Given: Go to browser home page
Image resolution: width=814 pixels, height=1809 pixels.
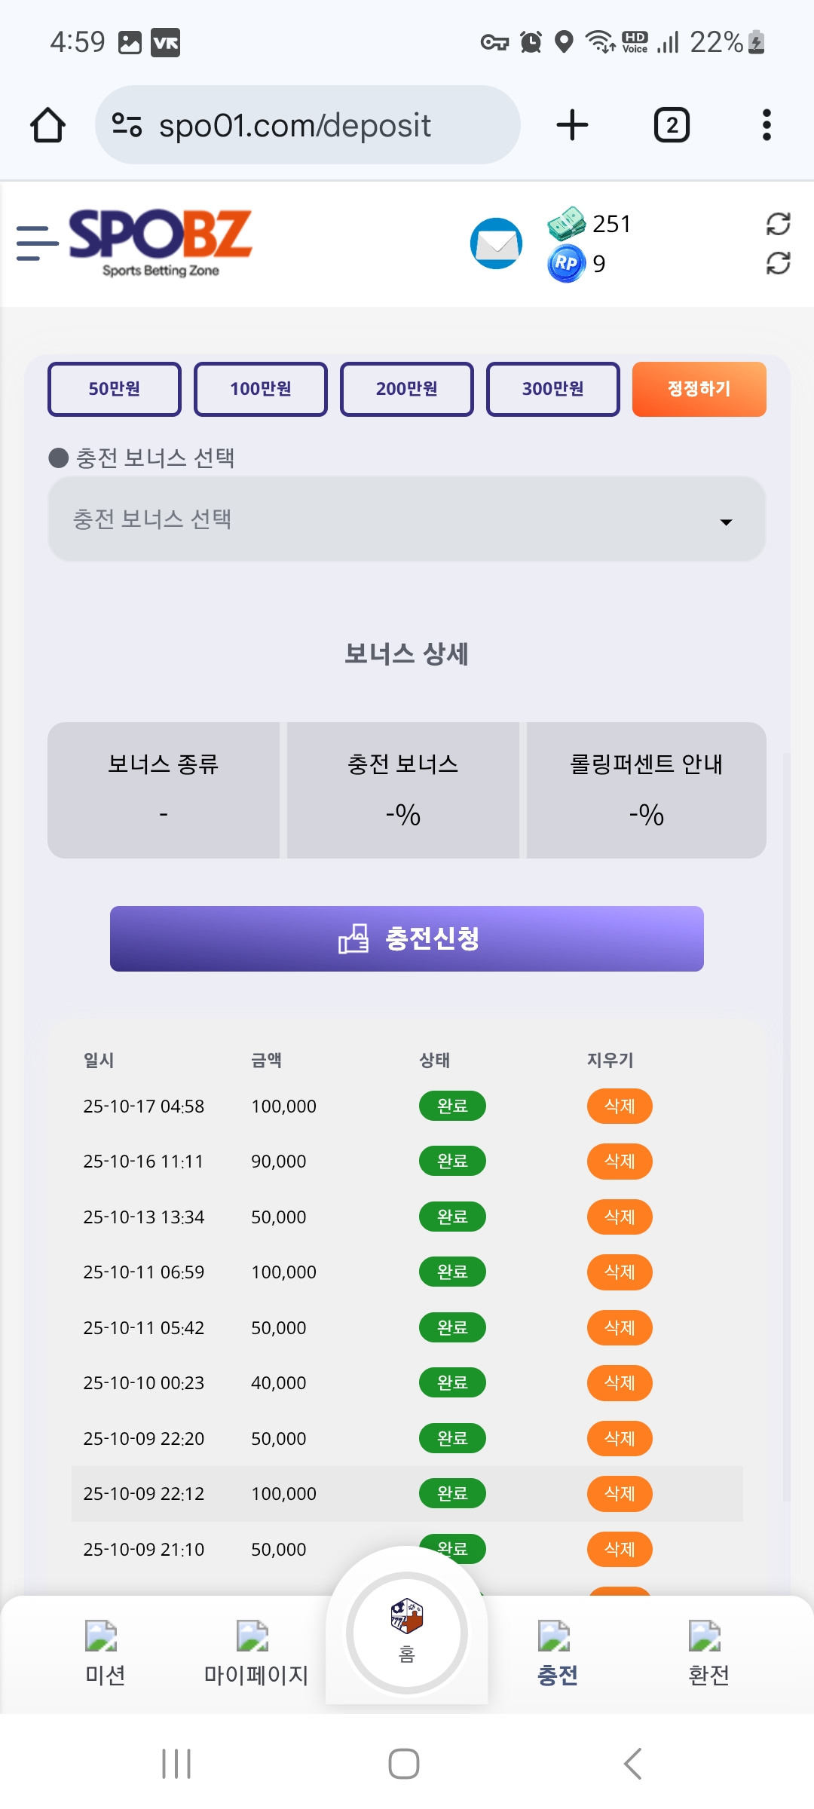Looking at the screenshot, I should pyautogui.click(x=47, y=125).
